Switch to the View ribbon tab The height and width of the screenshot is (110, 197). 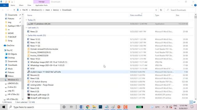29,5
